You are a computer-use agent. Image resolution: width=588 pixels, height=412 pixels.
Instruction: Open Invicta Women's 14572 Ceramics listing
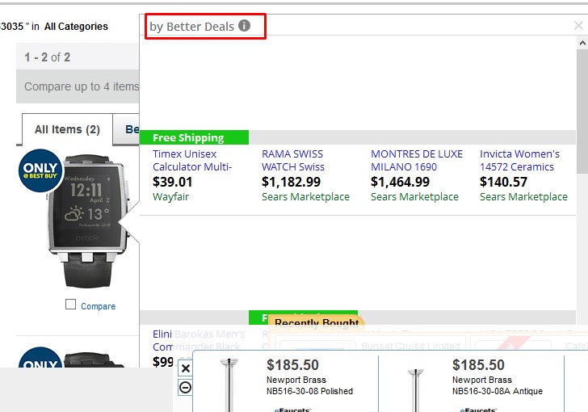point(519,160)
